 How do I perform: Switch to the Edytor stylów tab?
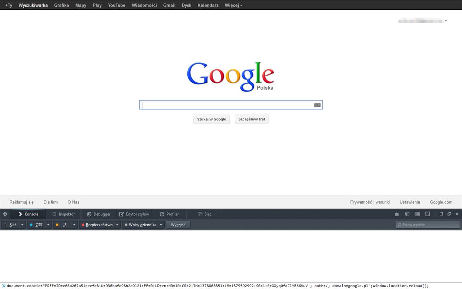pyautogui.click(x=134, y=214)
